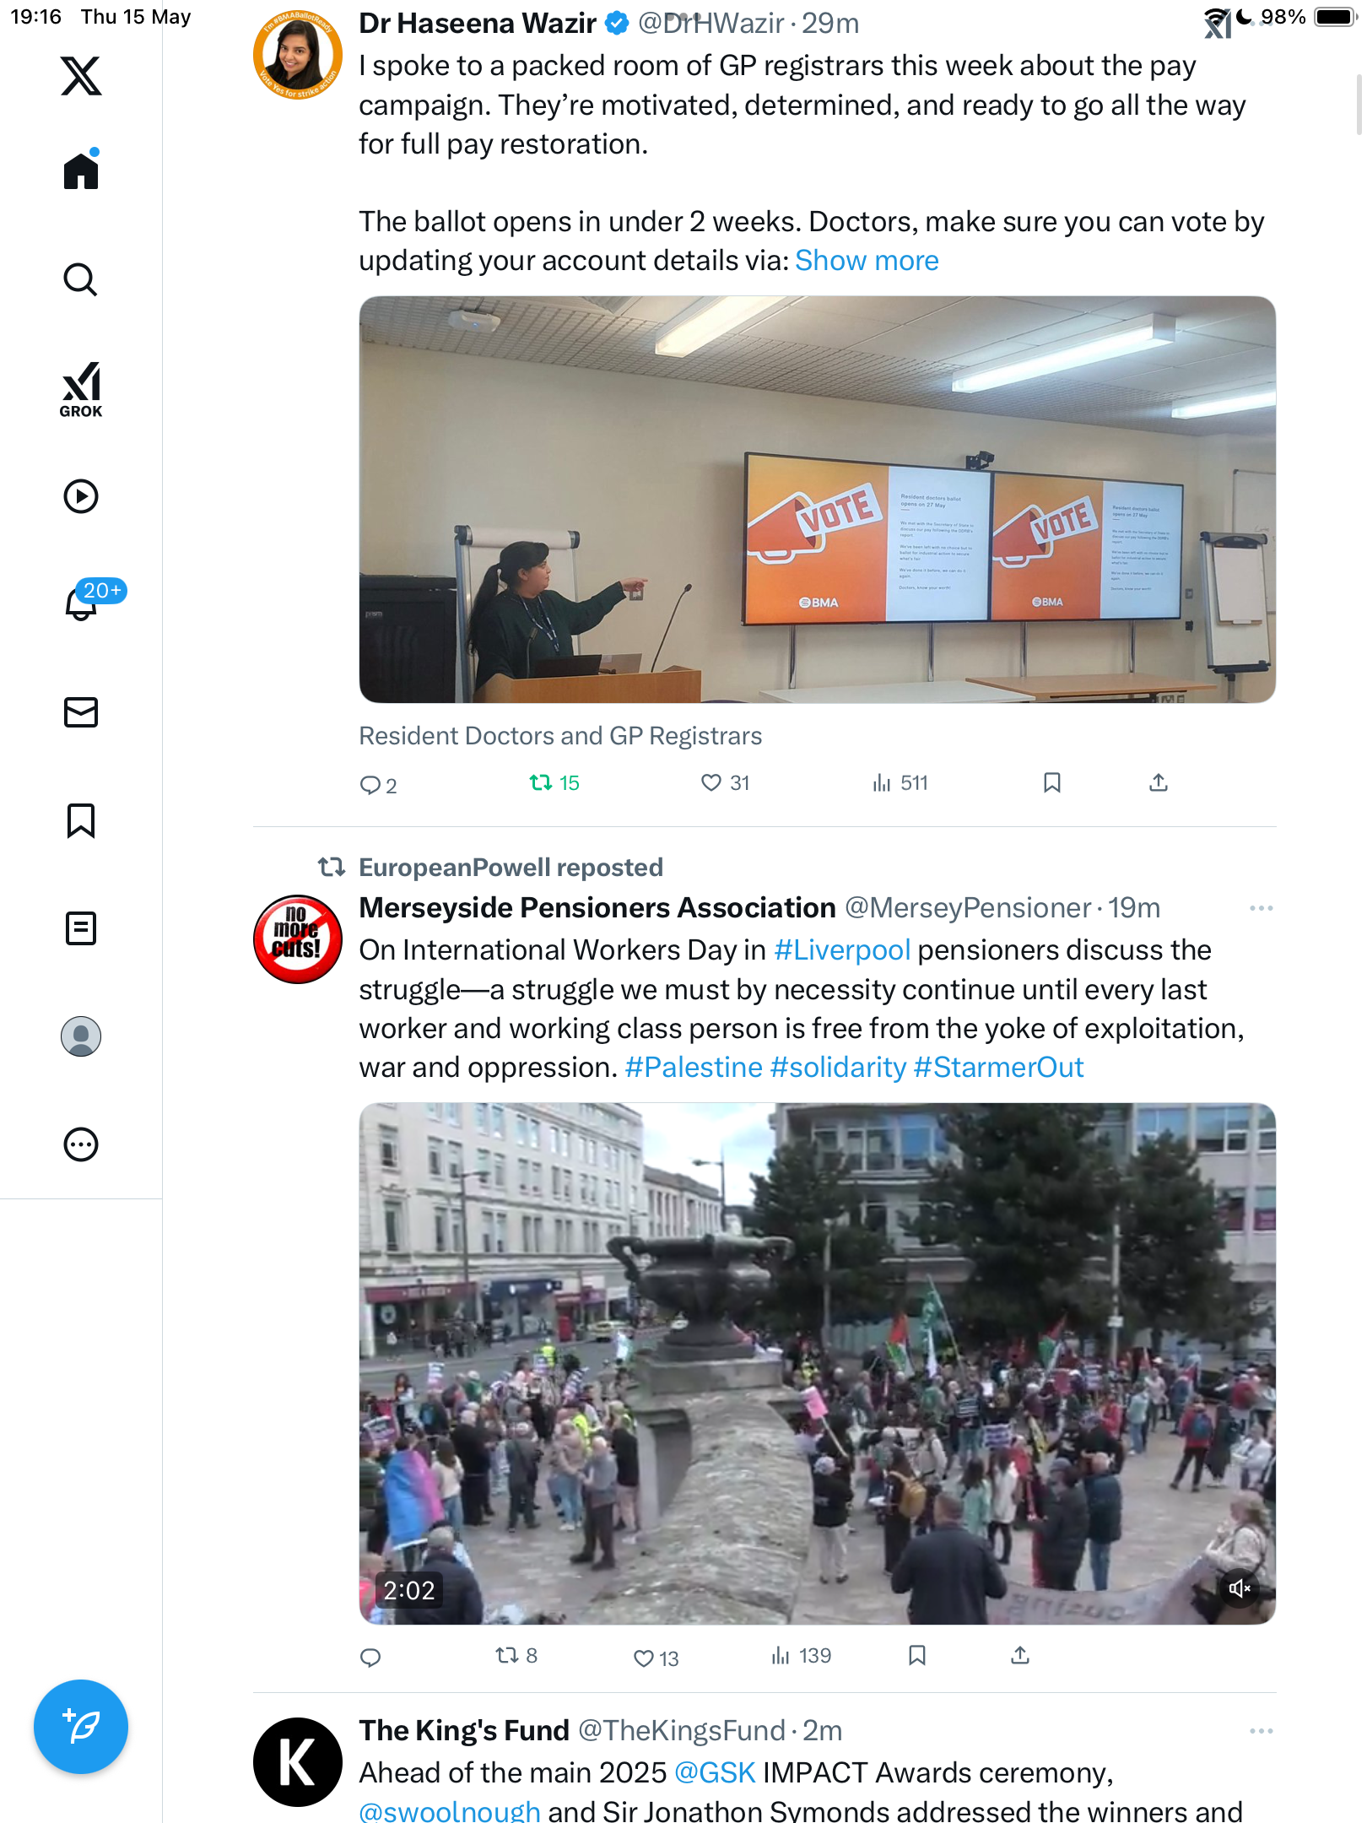Open the profile page in sidebar
This screenshot has height=1823, width=1367.
(x=81, y=1036)
